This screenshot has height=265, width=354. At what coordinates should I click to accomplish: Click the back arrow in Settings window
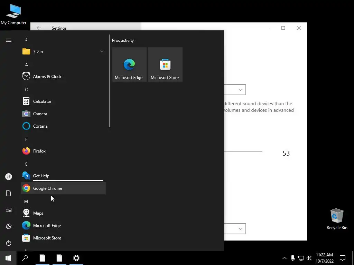39,28
